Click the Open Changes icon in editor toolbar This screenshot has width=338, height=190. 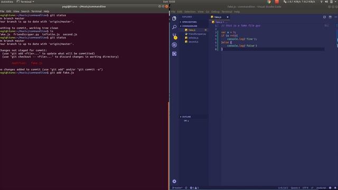pyautogui.click(x=324, y=17)
